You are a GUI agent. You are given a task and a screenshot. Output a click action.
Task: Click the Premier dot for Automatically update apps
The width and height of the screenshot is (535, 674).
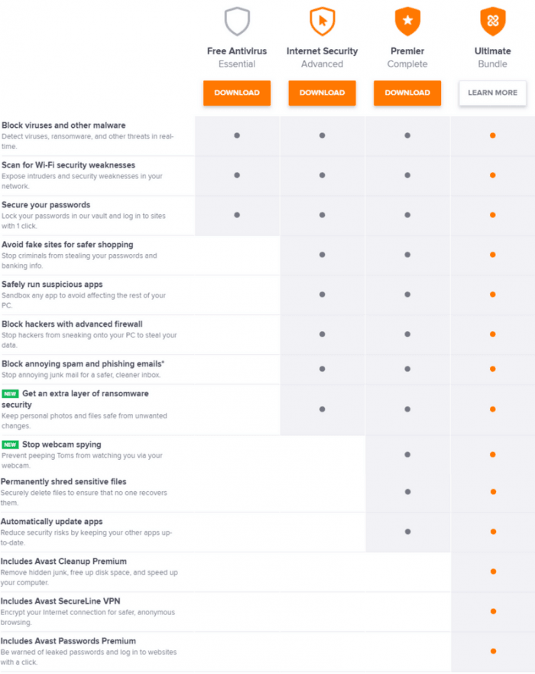(x=407, y=532)
